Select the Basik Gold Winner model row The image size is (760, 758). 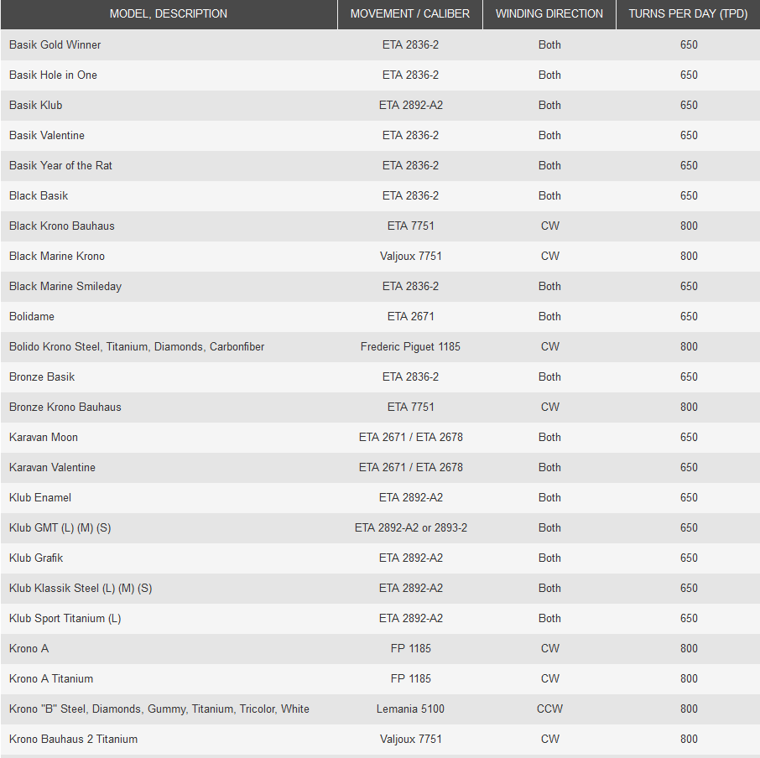click(55, 44)
